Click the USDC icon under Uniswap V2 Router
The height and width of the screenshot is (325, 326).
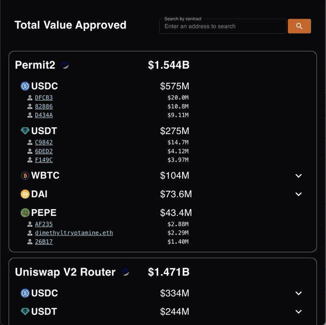25,293
